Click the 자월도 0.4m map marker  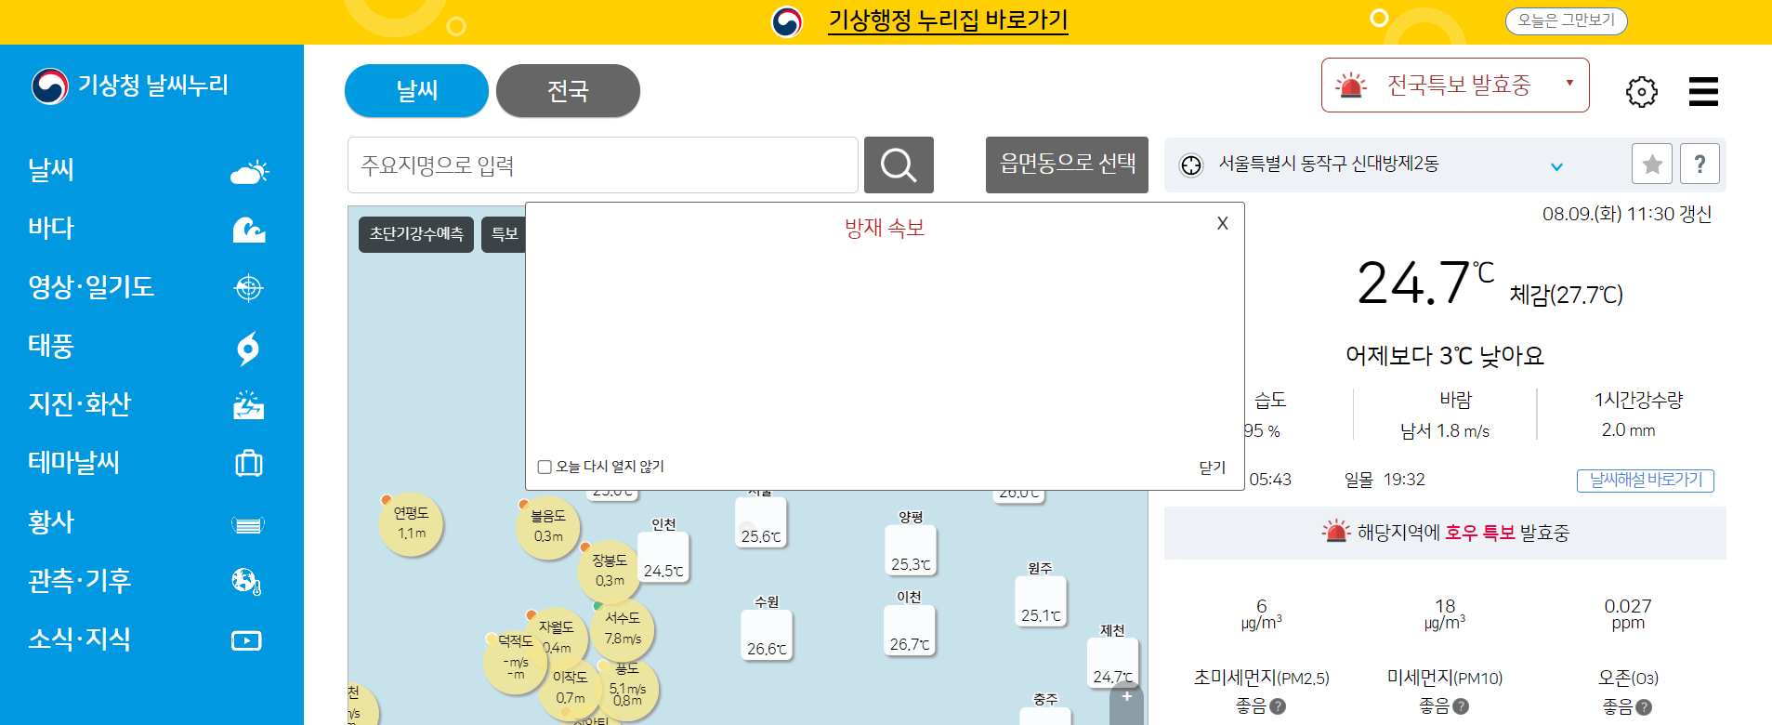pyautogui.click(x=556, y=638)
